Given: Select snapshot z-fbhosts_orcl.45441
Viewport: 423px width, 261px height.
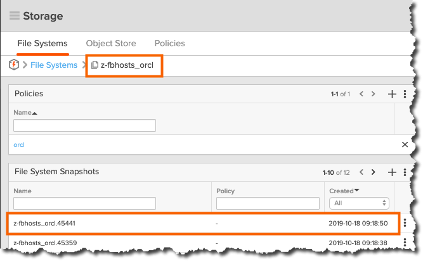Looking at the screenshot, I should pos(44,224).
